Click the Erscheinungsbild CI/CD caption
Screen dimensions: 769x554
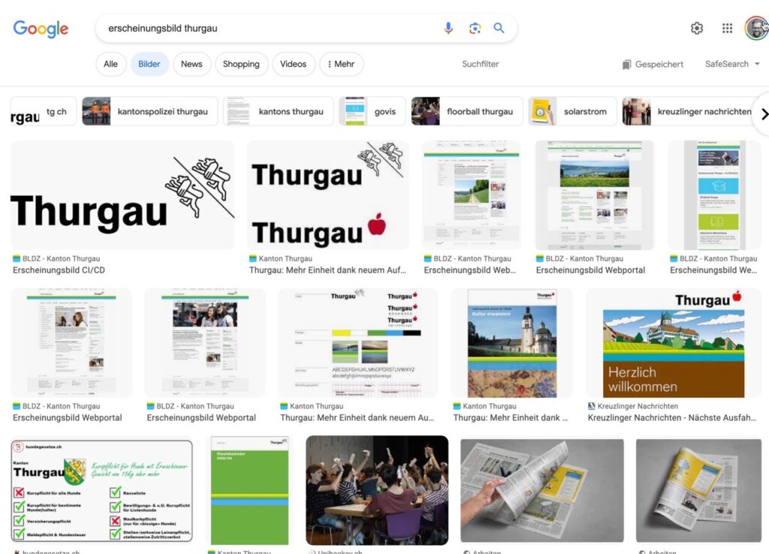point(59,270)
